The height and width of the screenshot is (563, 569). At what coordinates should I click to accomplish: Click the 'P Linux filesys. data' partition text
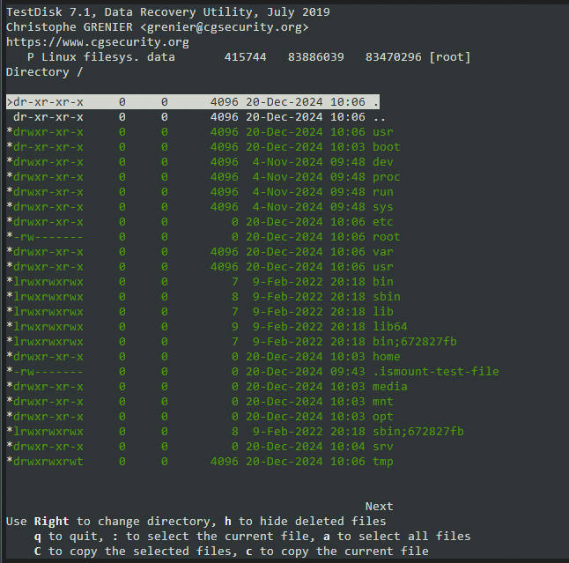(x=101, y=57)
